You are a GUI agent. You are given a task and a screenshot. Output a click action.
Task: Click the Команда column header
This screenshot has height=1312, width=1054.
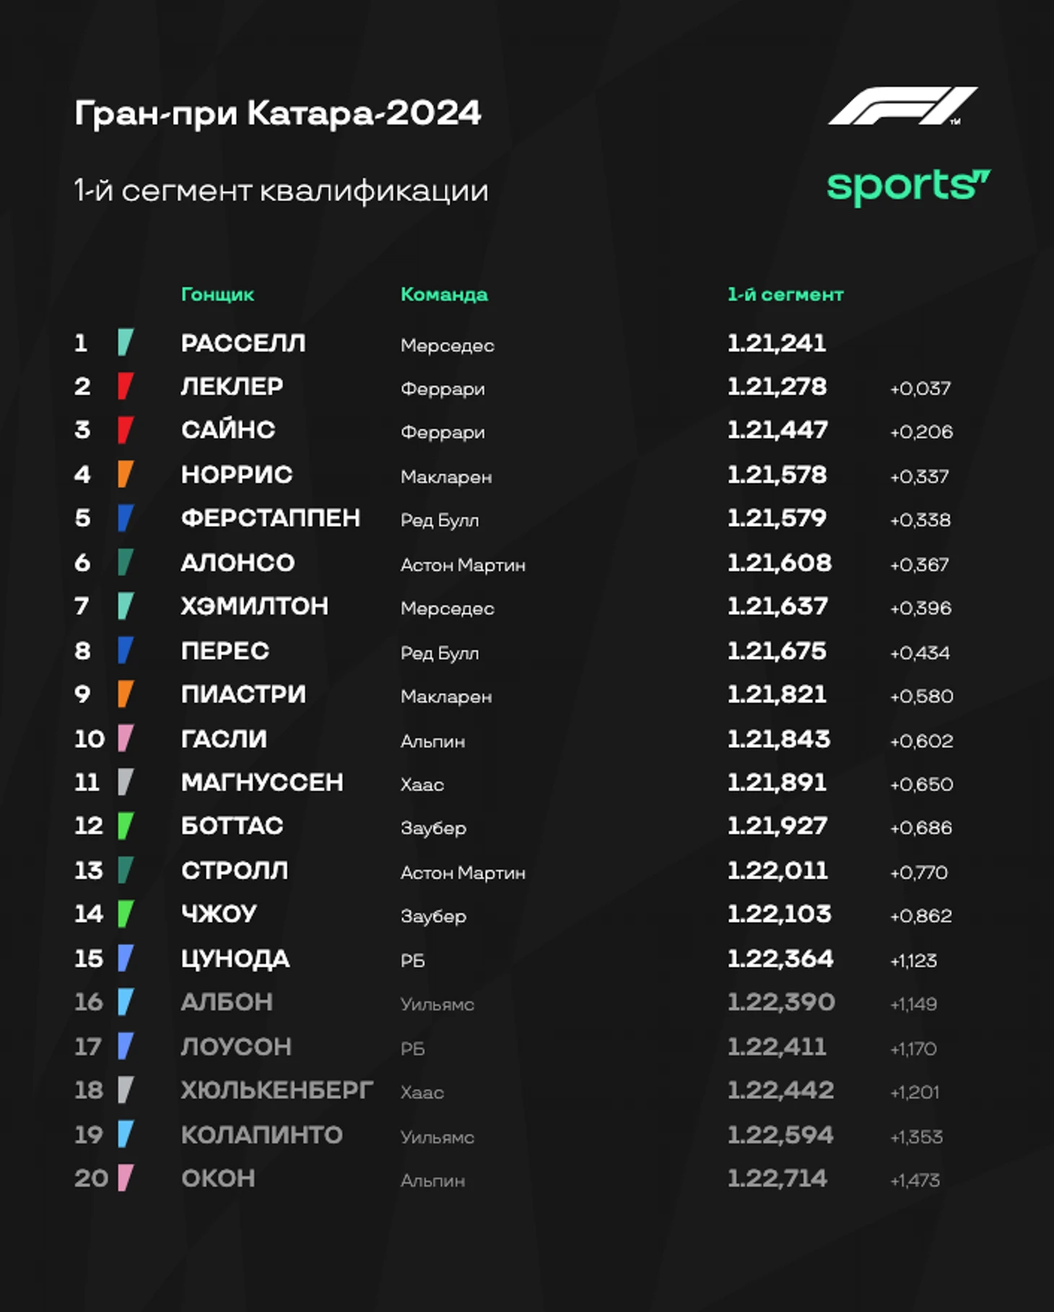pos(444,295)
